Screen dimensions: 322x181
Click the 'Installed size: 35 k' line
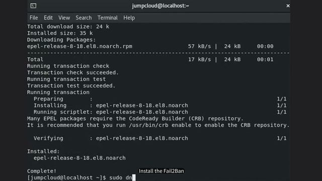coord(60,33)
